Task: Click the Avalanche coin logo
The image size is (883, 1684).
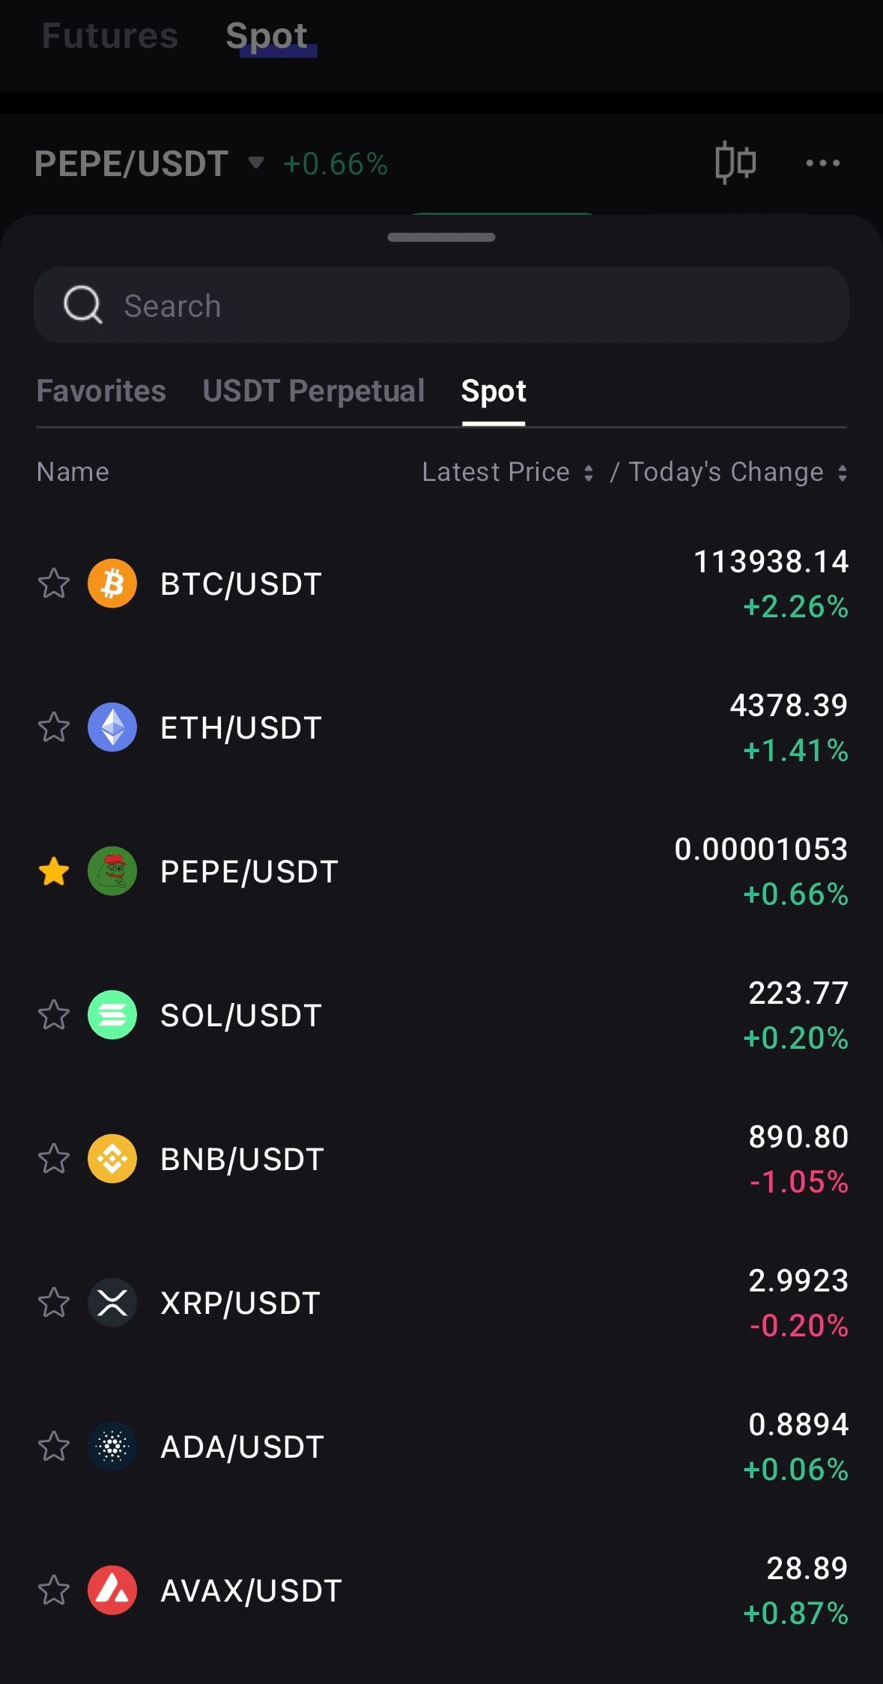Action: [x=112, y=1590]
